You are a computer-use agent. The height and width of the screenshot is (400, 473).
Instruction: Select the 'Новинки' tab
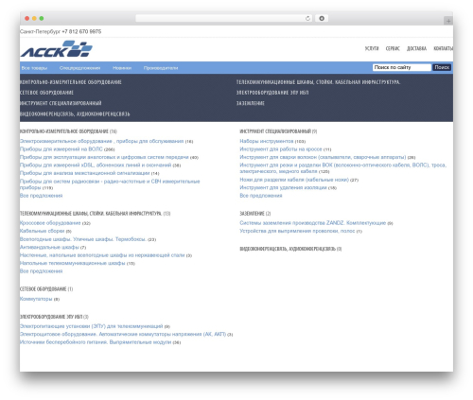(x=122, y=68)
